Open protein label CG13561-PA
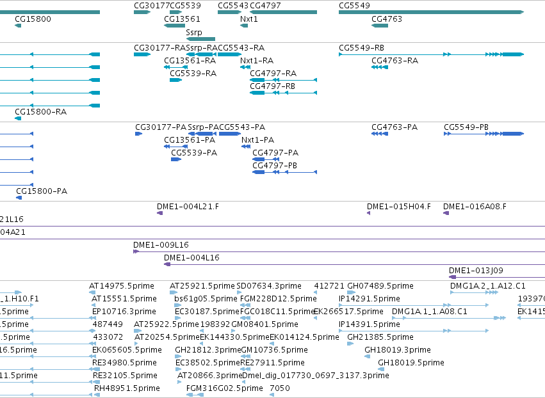Screen dimensions: 545x398 coord(190,140)
